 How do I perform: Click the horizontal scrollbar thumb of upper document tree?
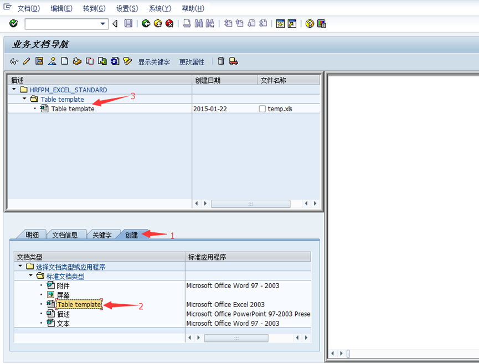pyautogui.click(x=250, y=204)
